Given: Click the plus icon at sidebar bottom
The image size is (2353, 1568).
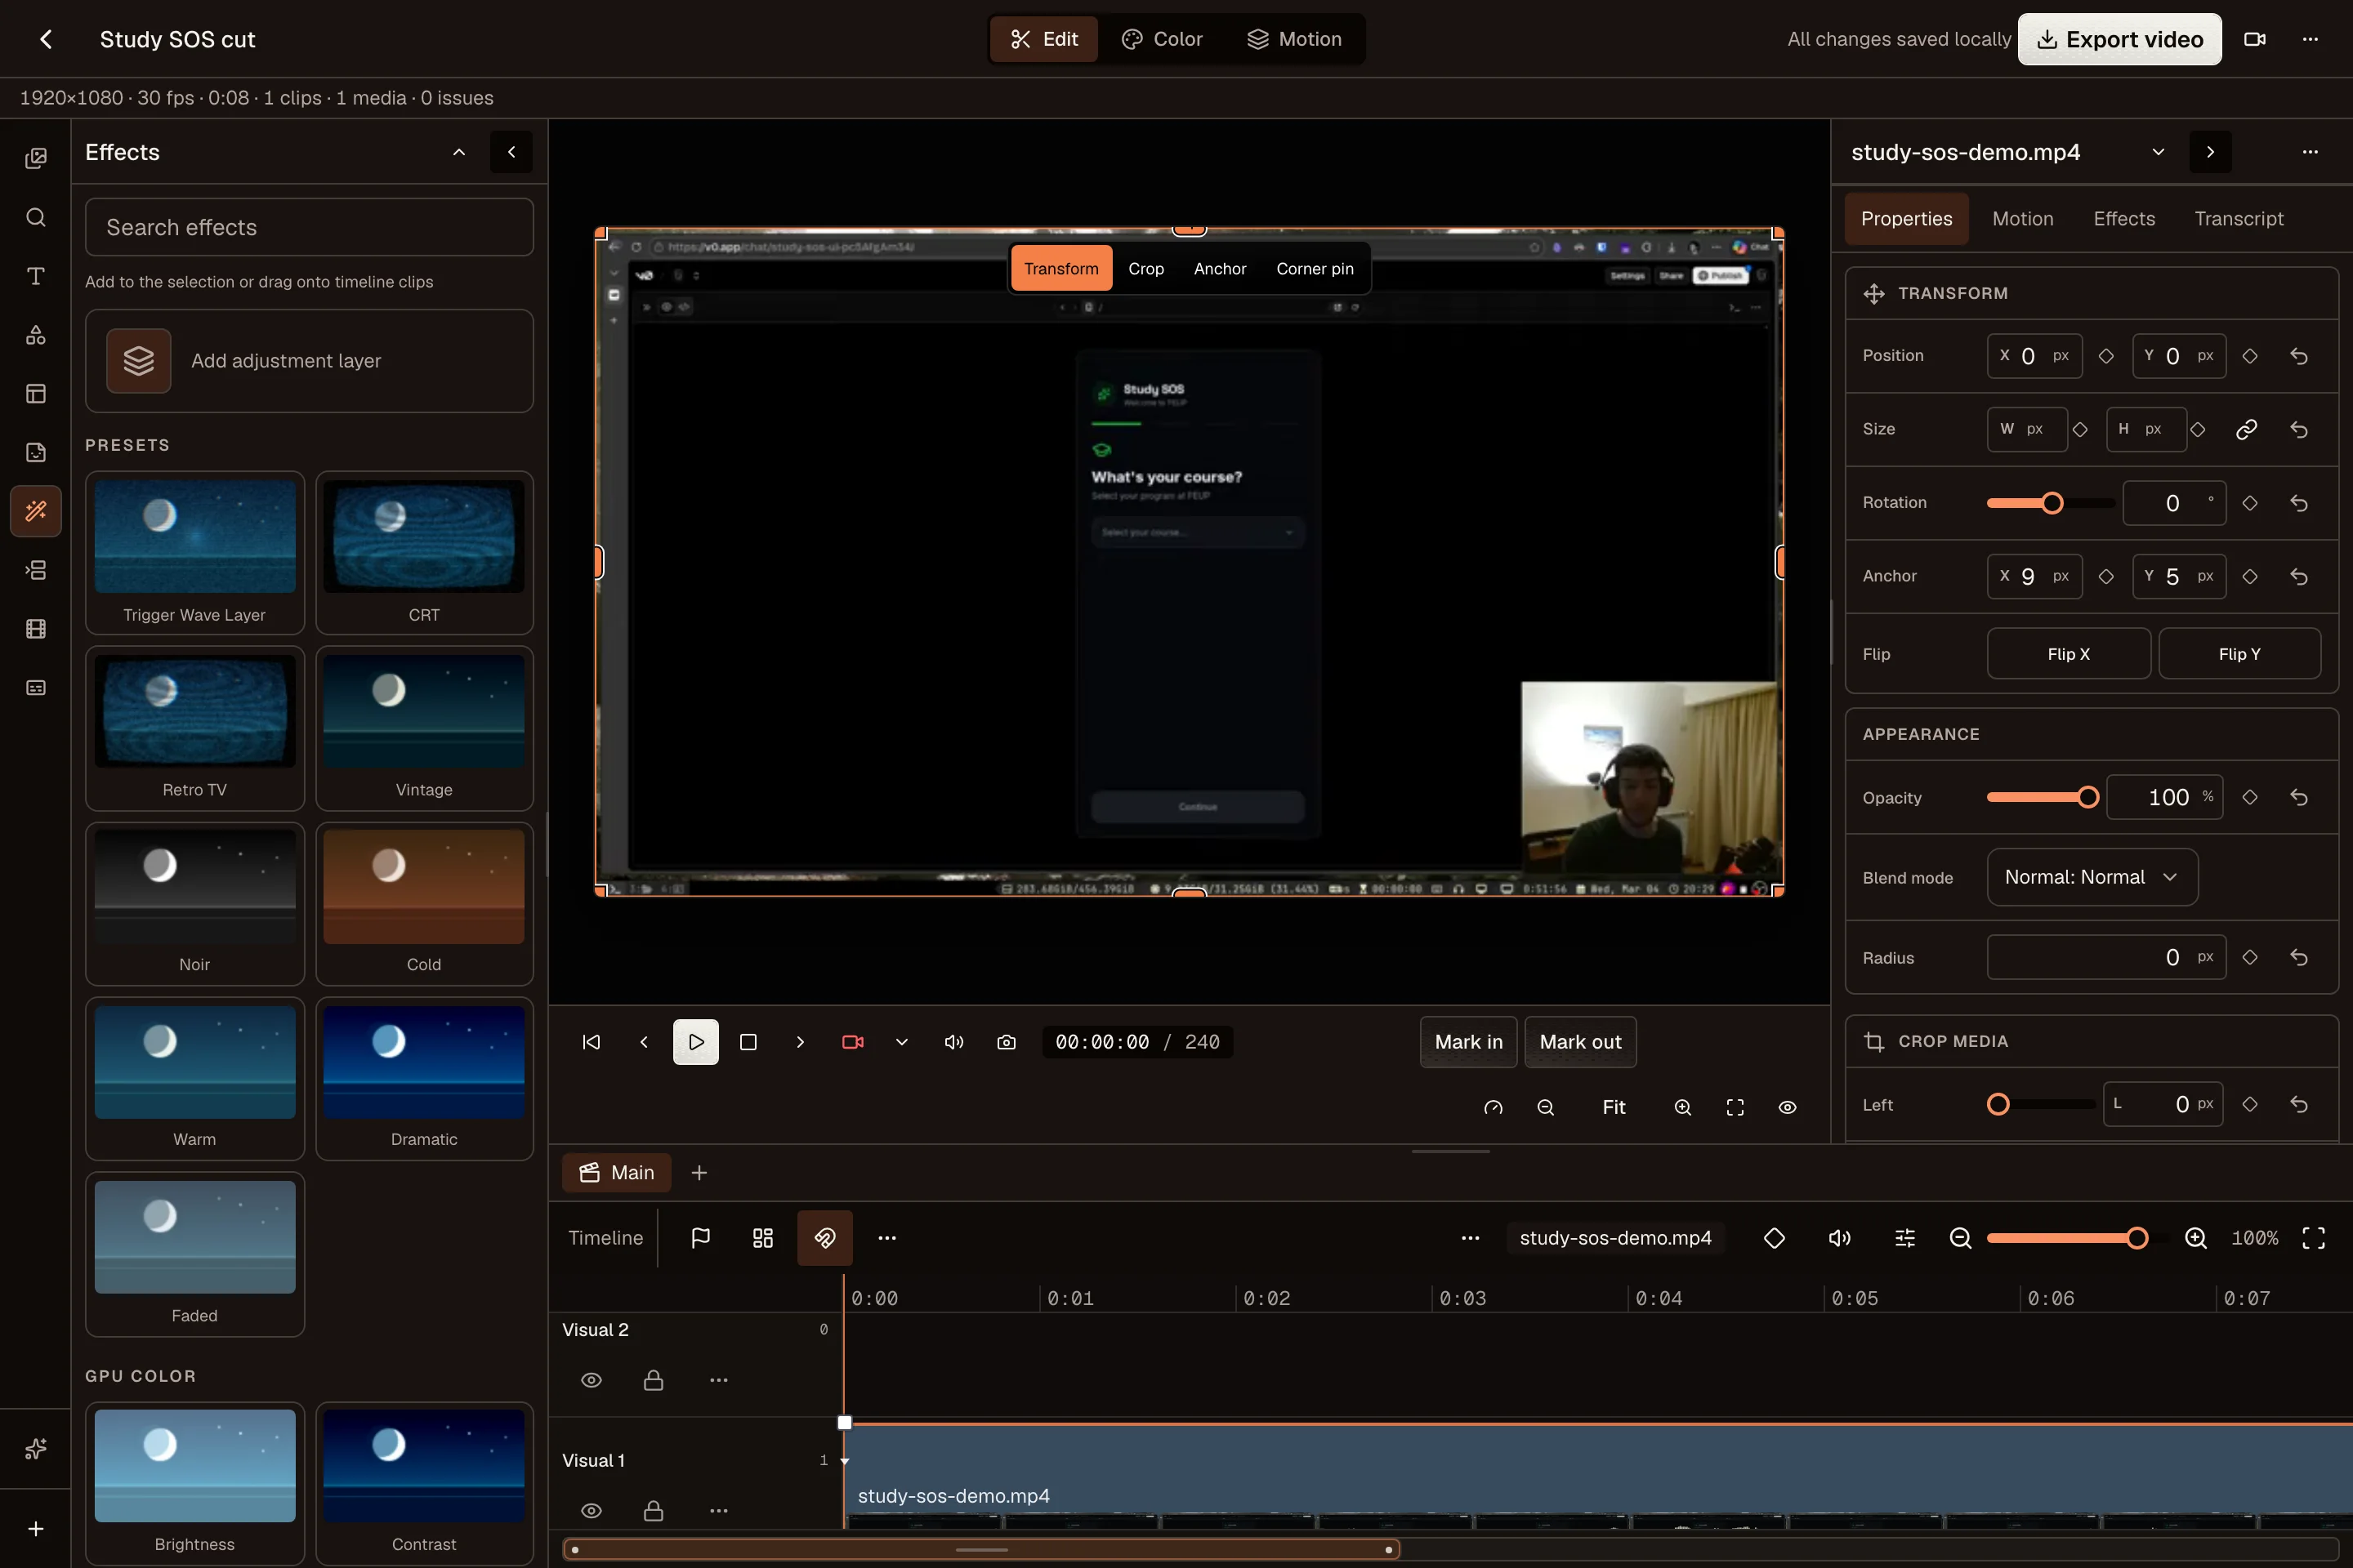Looking at the screenshot, I should (x=36, y=1529).
